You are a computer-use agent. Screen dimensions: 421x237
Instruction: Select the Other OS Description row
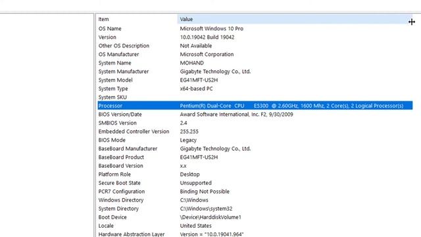124,45
